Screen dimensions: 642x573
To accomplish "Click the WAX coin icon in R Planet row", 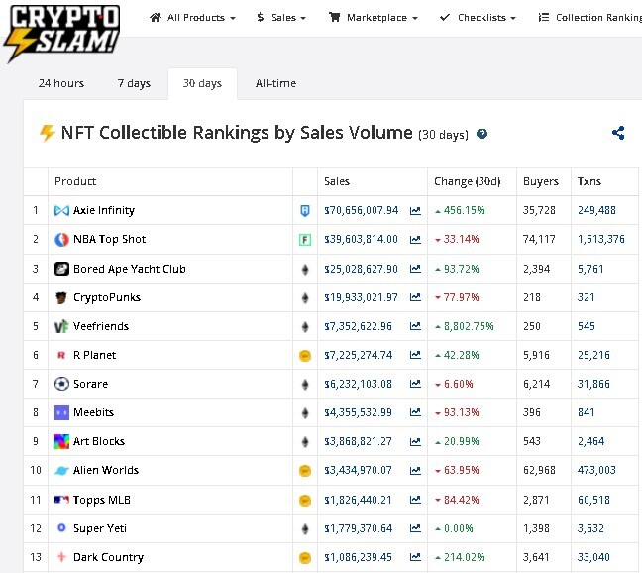I will [x=305, y=356].
